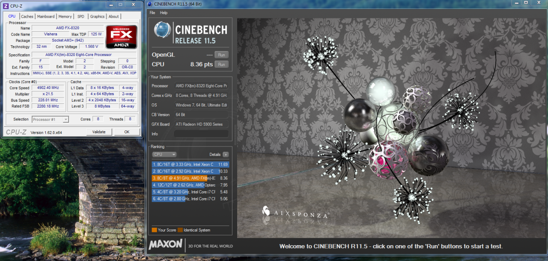The height and width of the screenshot is (261, 548).
Task: Click the Threads count value 8
Action: pyautogui.click(x=130, y=120)
